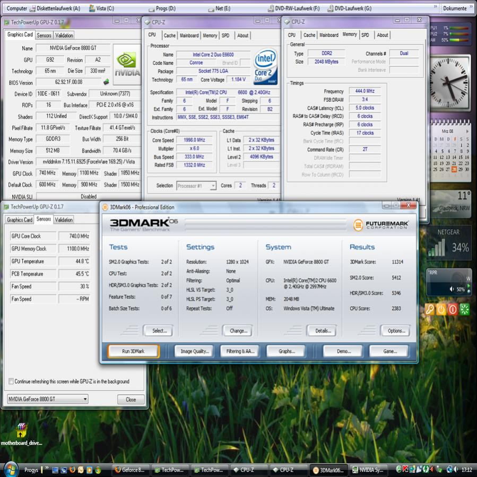Click the volume icon in system tray

coord(456,470)
